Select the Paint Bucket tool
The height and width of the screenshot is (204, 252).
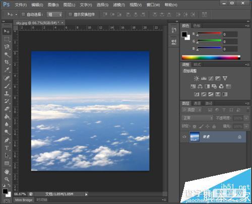click(x=7, y=116)
